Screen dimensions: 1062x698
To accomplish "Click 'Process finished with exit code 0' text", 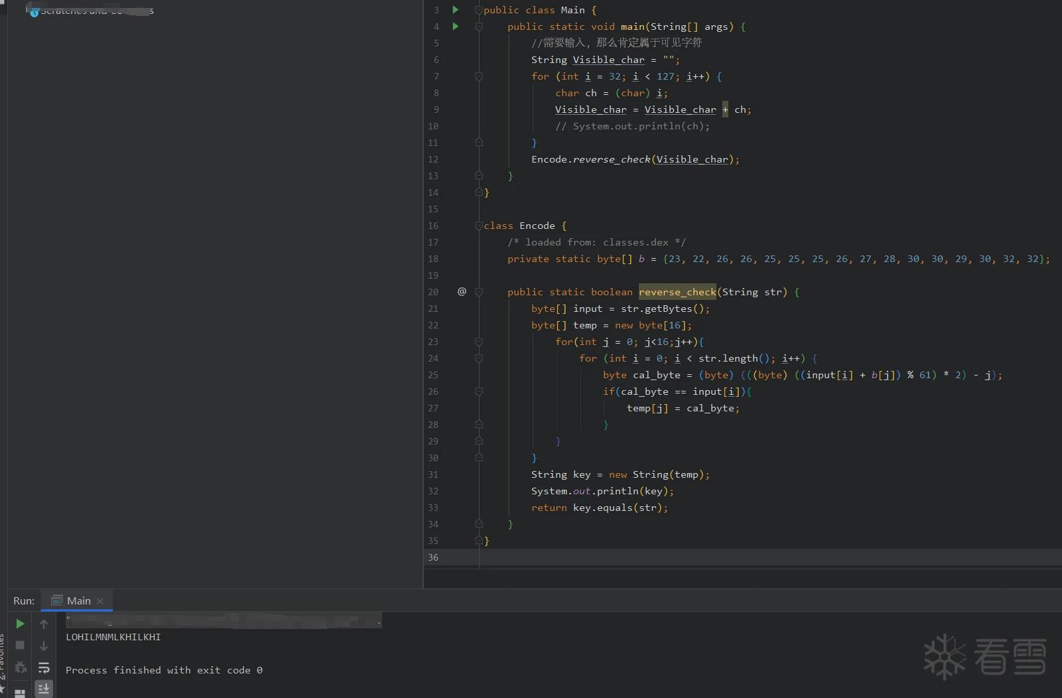I will pyautogui.click(x=164, y=670).
